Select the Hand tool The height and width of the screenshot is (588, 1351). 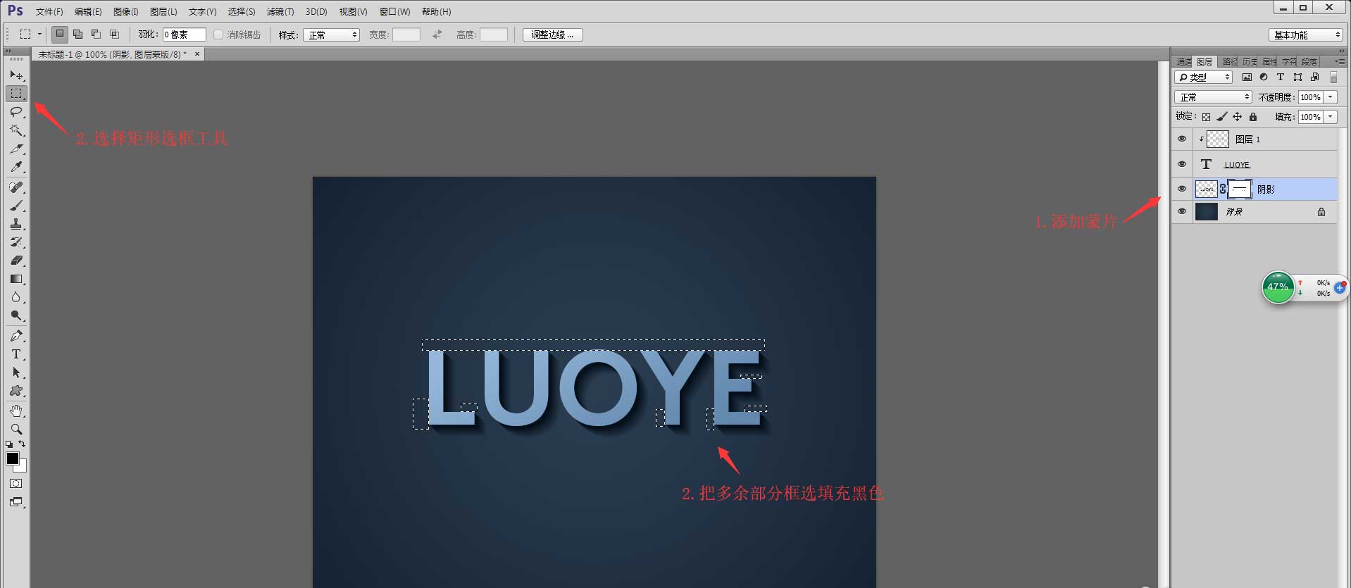16,411
